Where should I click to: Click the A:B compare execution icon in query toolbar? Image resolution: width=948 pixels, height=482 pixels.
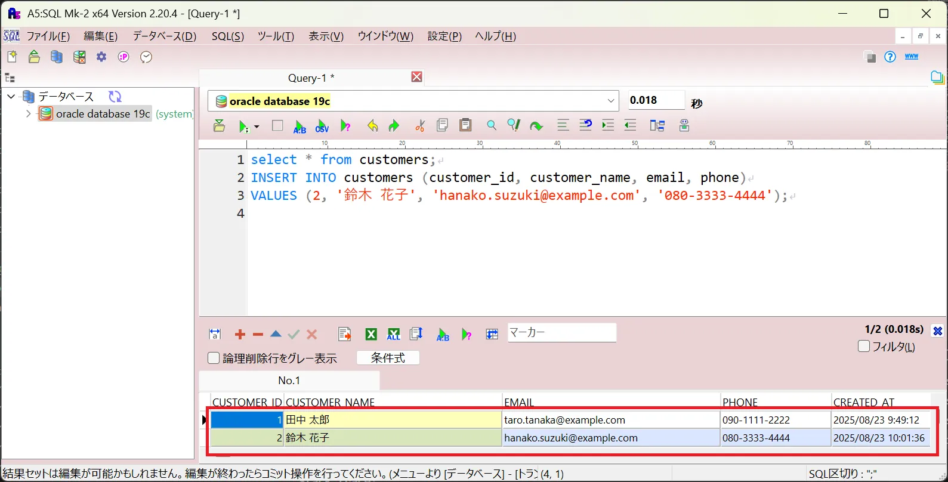(x=300, y=126)
